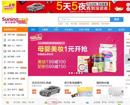Expand the 全部商品分类 category menu
The height and width of the screenshot is (105, 130).
pos(15,29)
